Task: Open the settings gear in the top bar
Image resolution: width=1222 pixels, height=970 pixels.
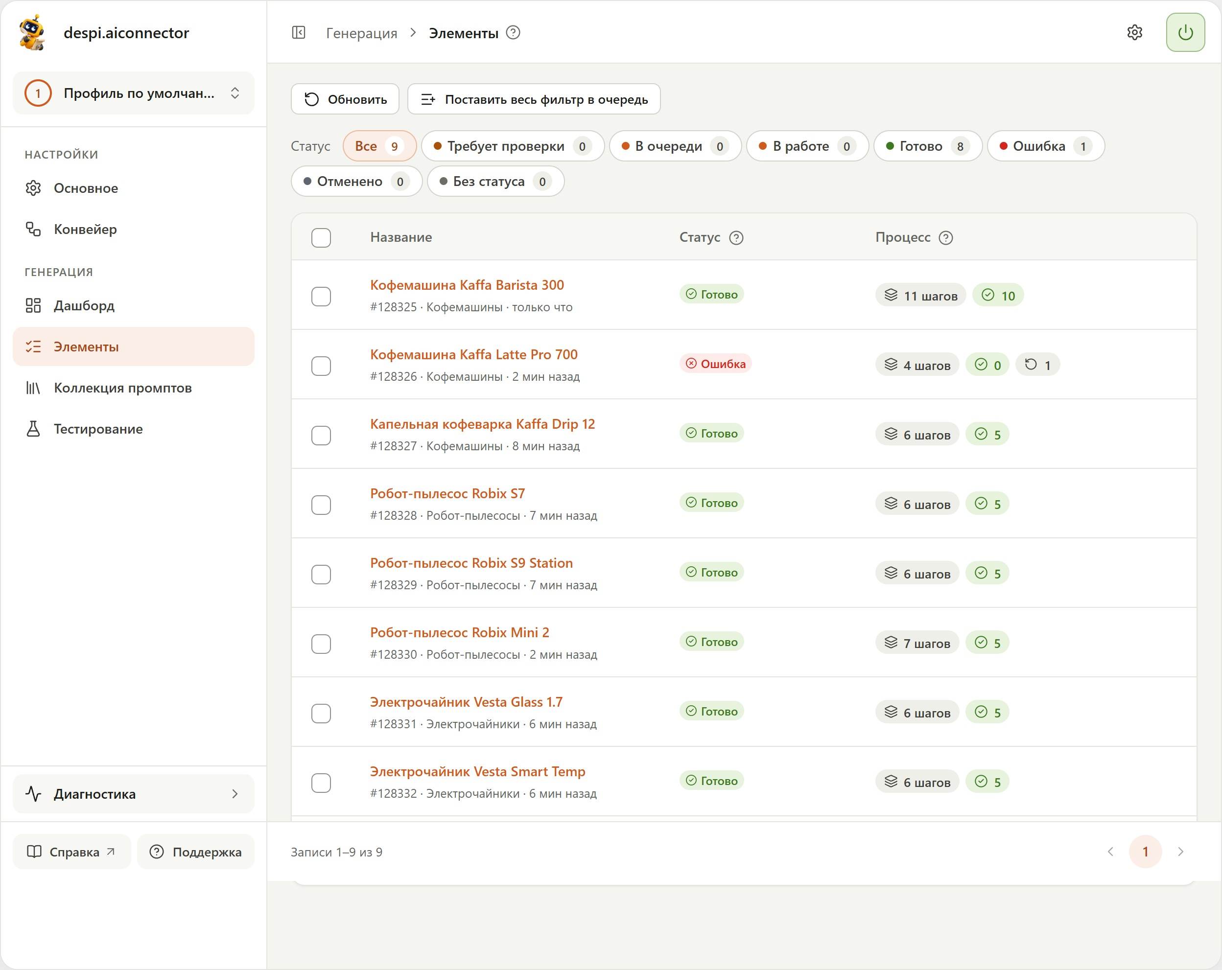Action: pos(1134,33)
